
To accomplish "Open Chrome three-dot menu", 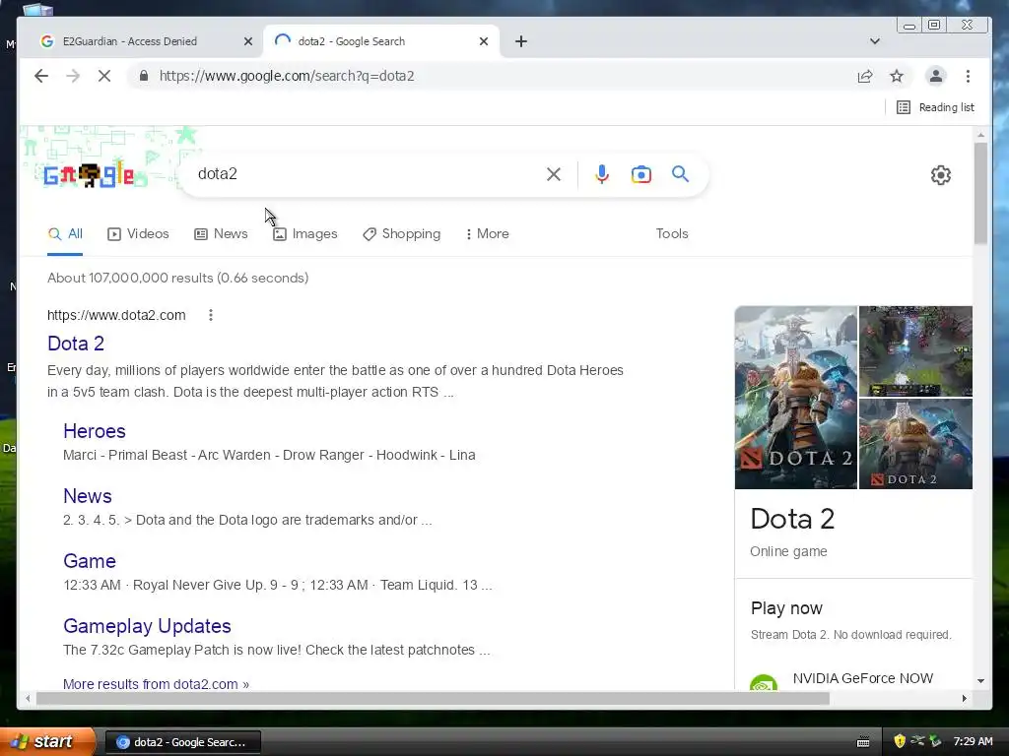I will tap(968, 76).
